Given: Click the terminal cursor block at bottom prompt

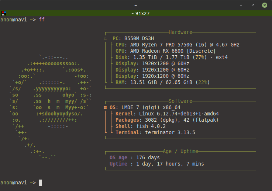Looking at the screenshot, I should tap(40, 183).
